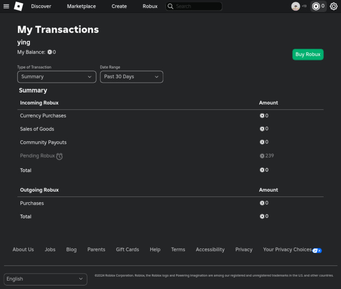Open the English language selector
This screenshot has width=341, height=289.
coord(45,279)
